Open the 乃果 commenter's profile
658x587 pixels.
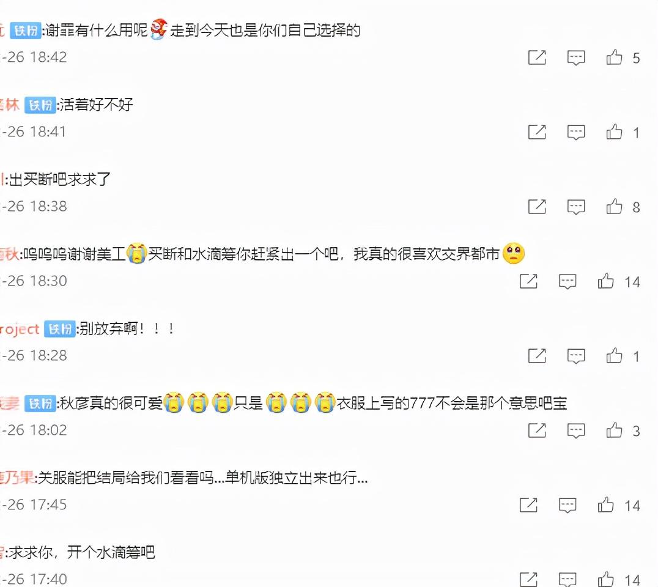tap(17, 478)
